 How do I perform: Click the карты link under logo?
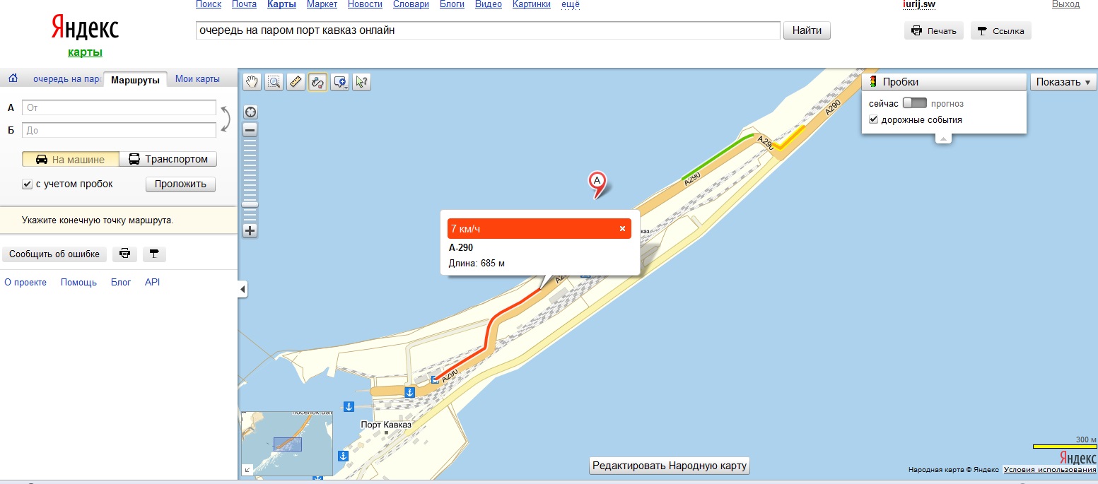tap(85, 52)
